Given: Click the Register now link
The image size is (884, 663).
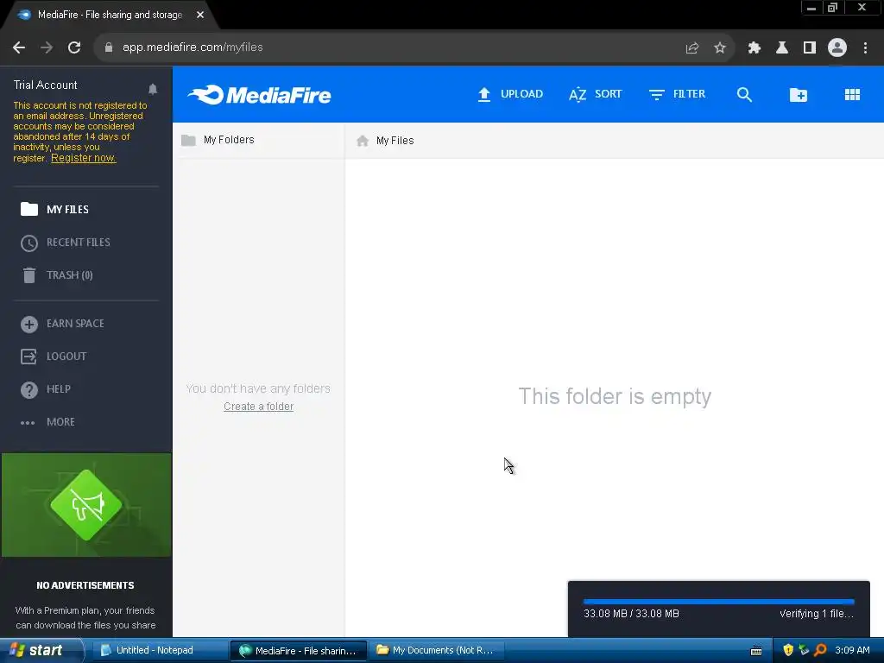Looking at the screenshot, I should point(84,158).
